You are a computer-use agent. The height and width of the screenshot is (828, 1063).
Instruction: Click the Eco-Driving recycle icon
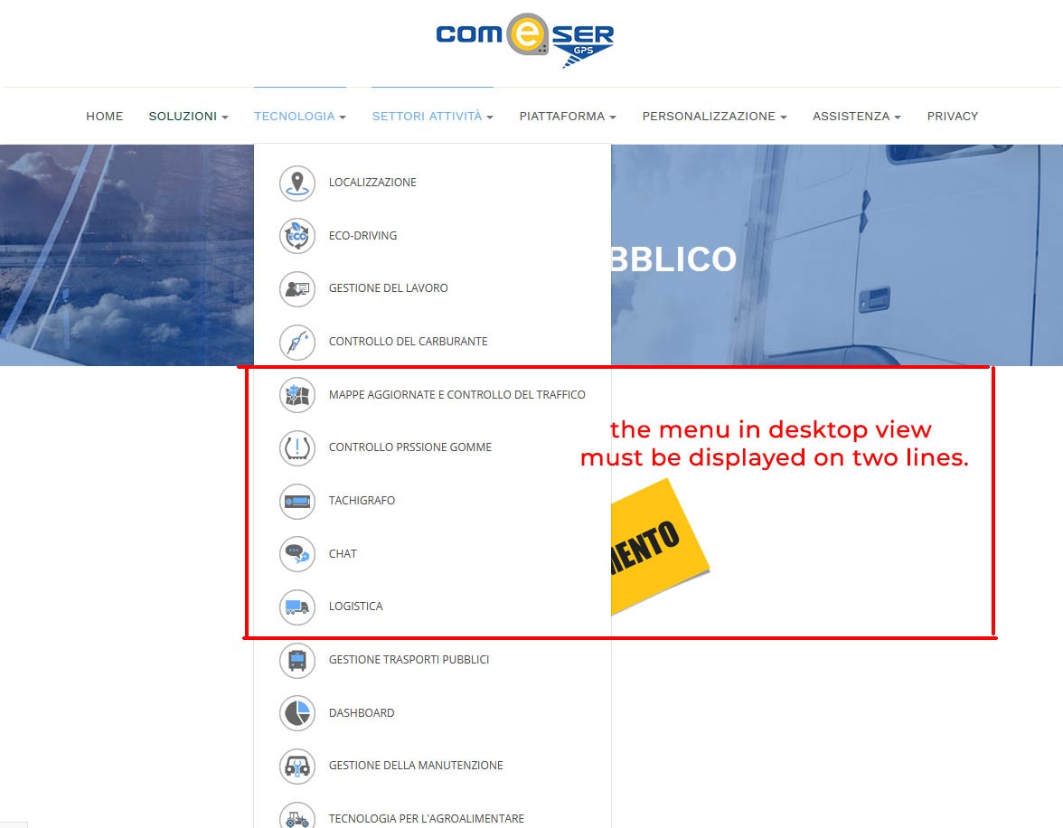click(296, 236)
